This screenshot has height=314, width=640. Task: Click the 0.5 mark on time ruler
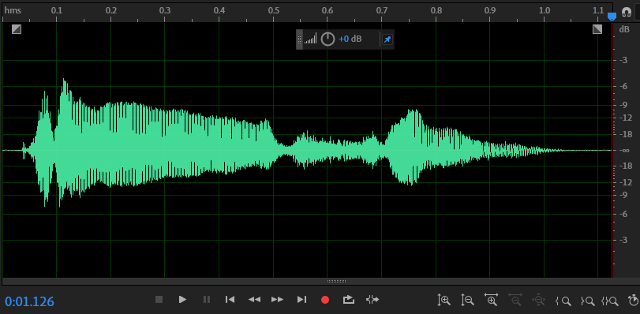274,10
